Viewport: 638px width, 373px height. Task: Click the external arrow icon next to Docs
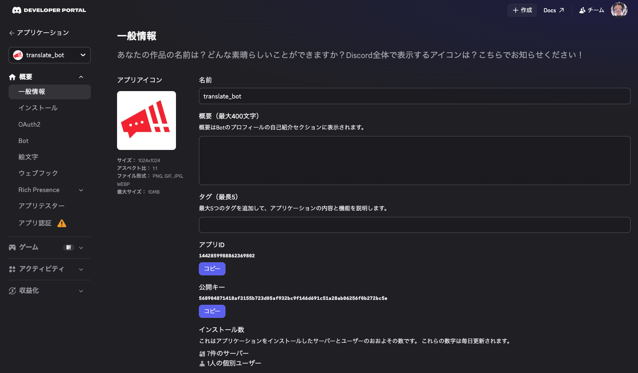click(561, 10)
